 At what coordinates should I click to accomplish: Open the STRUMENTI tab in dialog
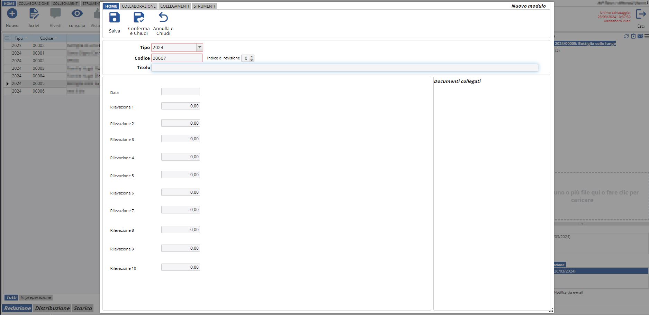tap(204, 6)
